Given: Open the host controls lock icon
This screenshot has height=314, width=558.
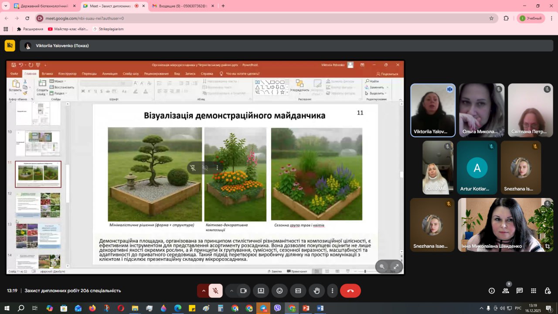Looking at the screenshot, I should pyautogui.click(x=548, y=291).
